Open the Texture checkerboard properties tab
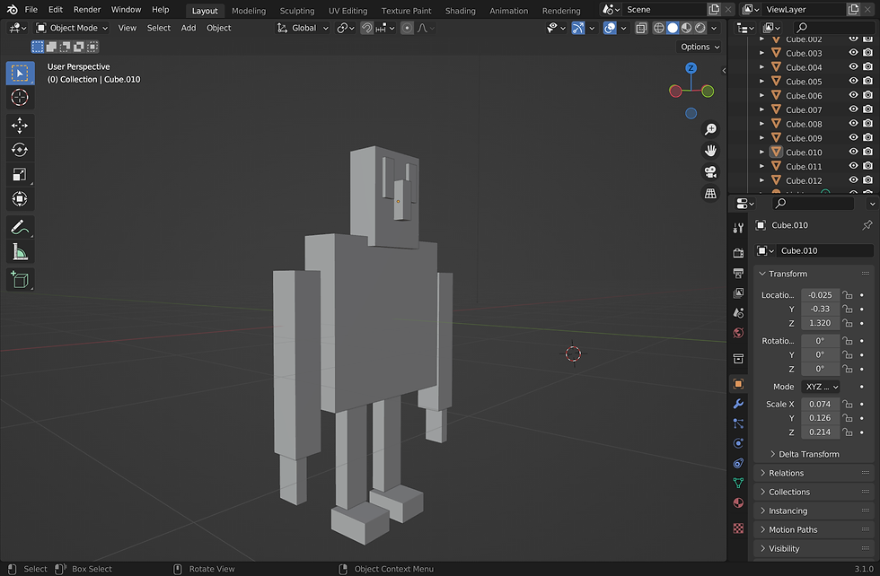The image size is (880, 576). [738, 528]
